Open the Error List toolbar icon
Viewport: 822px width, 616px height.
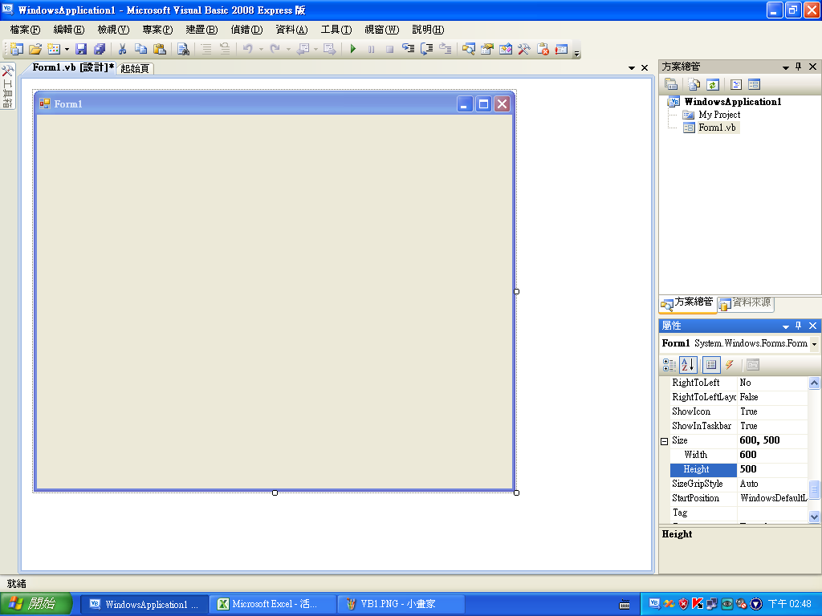click(x=543, y=49)
